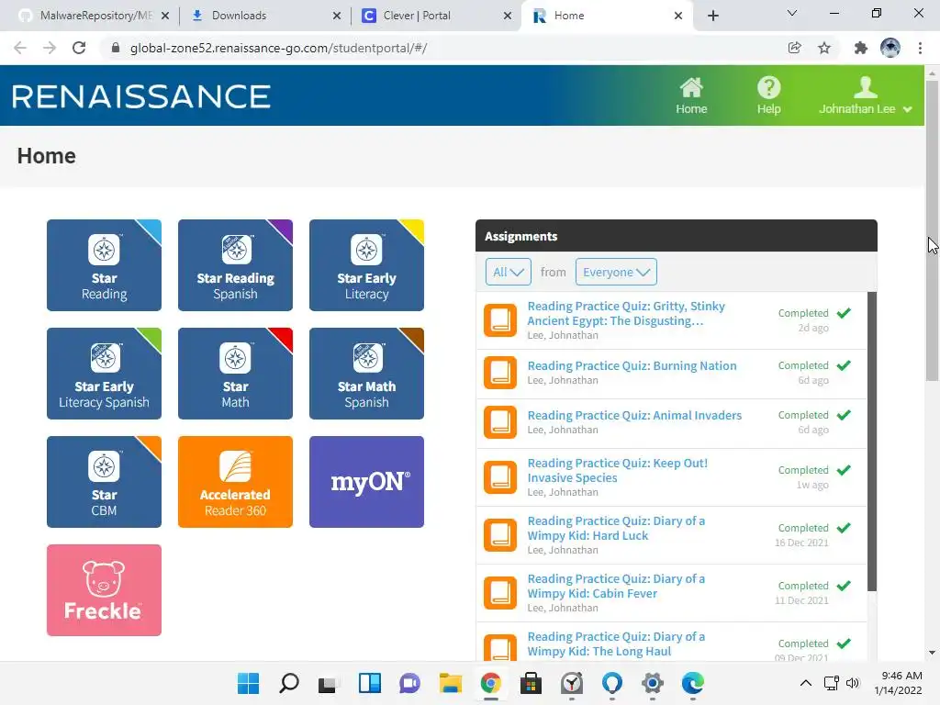The height and width of the screenshot is (705, 940).
Task: Open the taskbar clock showing 9:46 AM
Action: tap(898, 683)
